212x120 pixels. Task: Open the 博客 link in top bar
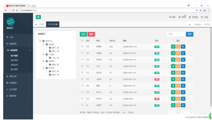(x=172, y=17)
